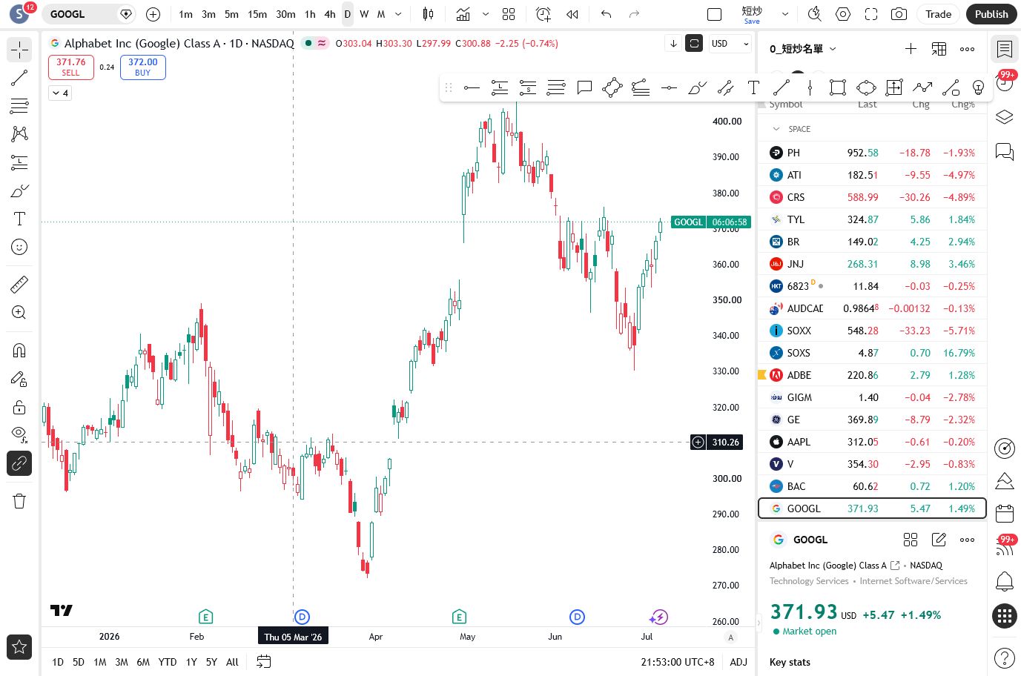The image size is (1021, 676).
Task: Select the text tool in left sidebar
Action: coord(19,219)
